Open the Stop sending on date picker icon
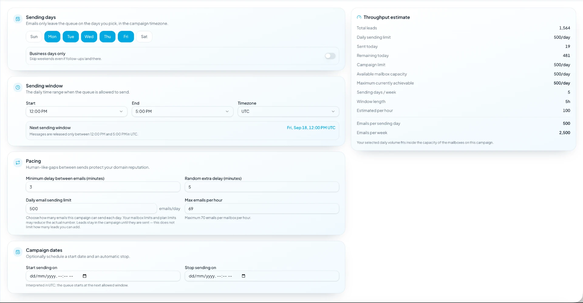Screen dimensions: 583x303 click(x=244, y=276)
